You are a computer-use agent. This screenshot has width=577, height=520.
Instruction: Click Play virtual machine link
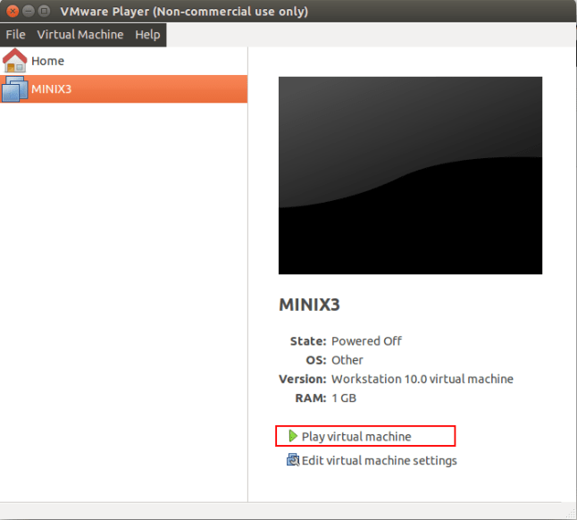coord(356,437)
